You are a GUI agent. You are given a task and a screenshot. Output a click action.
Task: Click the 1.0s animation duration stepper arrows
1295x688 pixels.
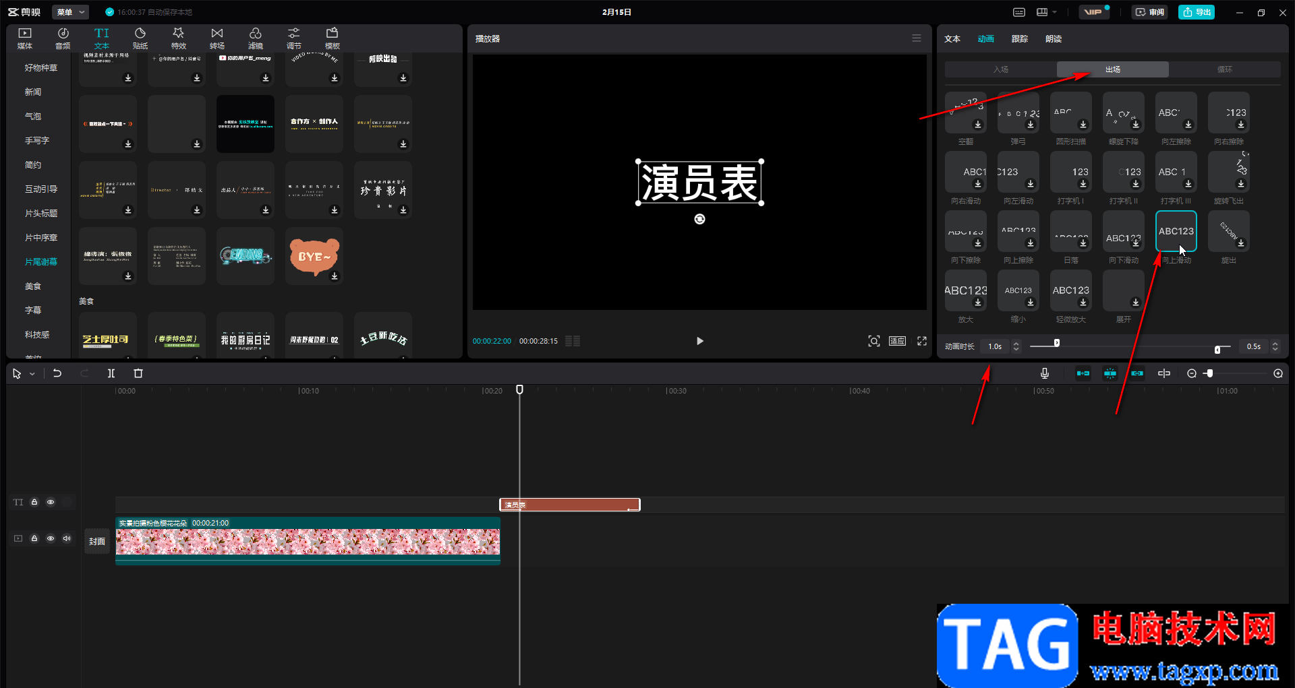(x=1016, y=346)
